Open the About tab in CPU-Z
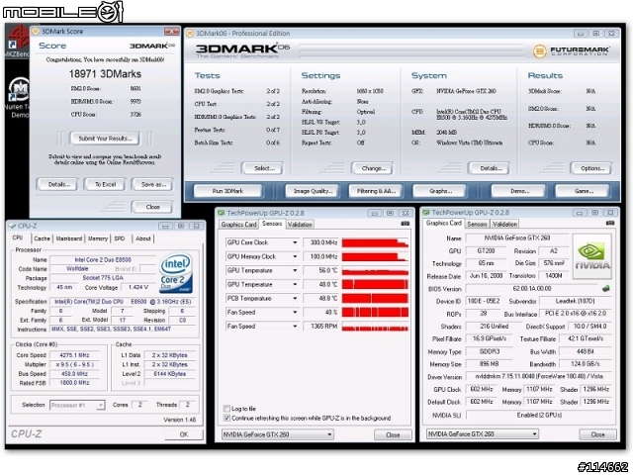 [142, 238]
